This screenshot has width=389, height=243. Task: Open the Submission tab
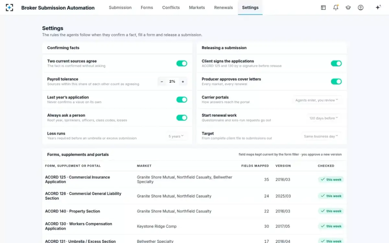(x=120, y=7)
